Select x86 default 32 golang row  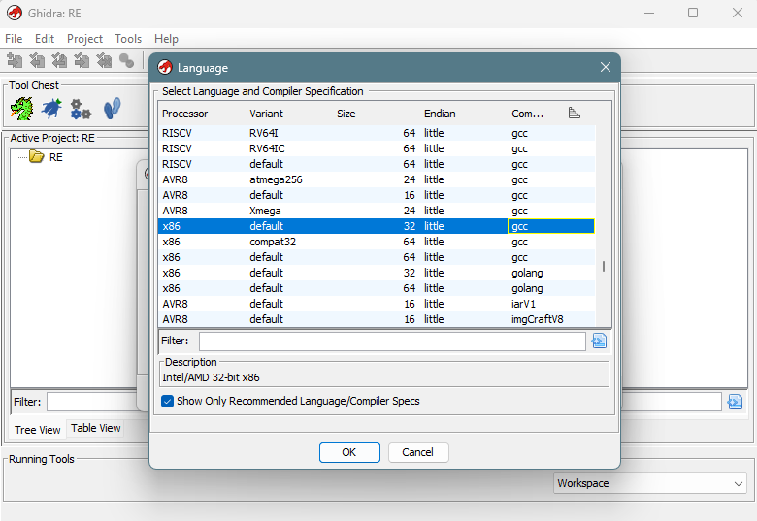pos(378,273)
